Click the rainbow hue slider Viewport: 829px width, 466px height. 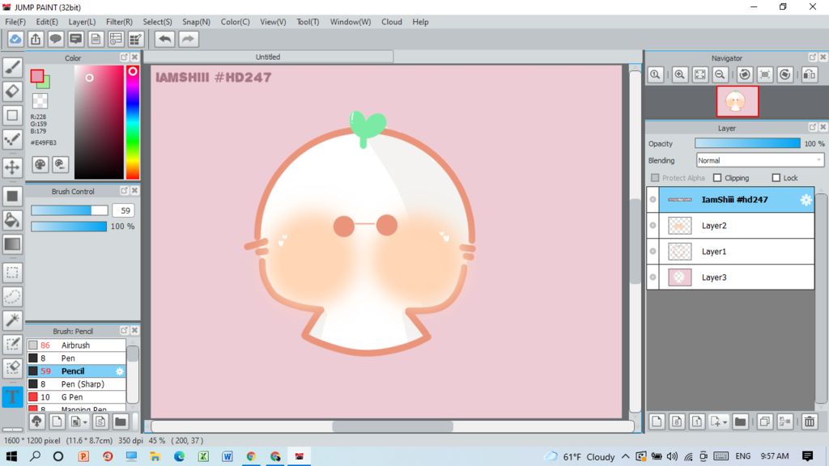133,123
